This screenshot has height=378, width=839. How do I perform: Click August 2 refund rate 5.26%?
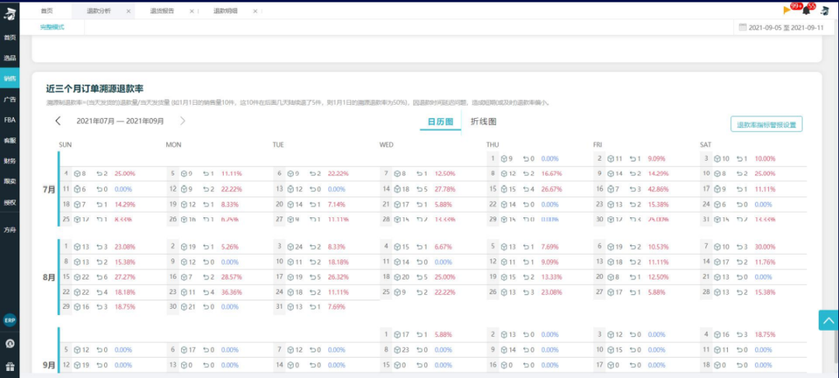click(x=231, y=247)
